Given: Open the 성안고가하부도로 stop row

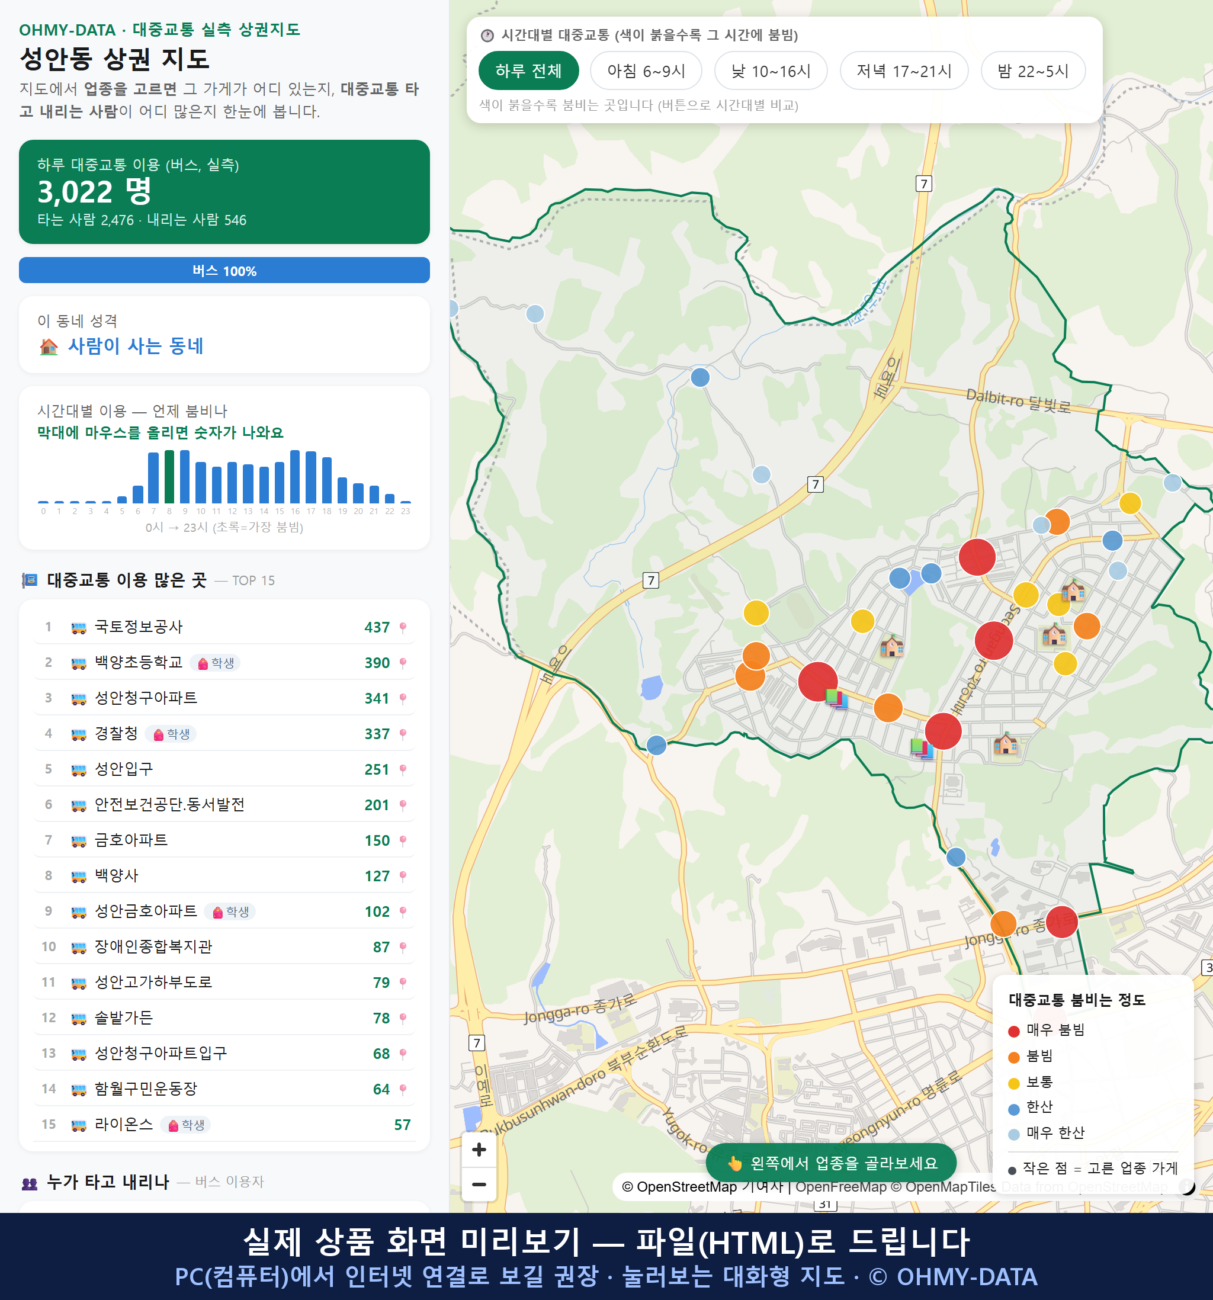Looking at the screenshot, I should (224, 983).
